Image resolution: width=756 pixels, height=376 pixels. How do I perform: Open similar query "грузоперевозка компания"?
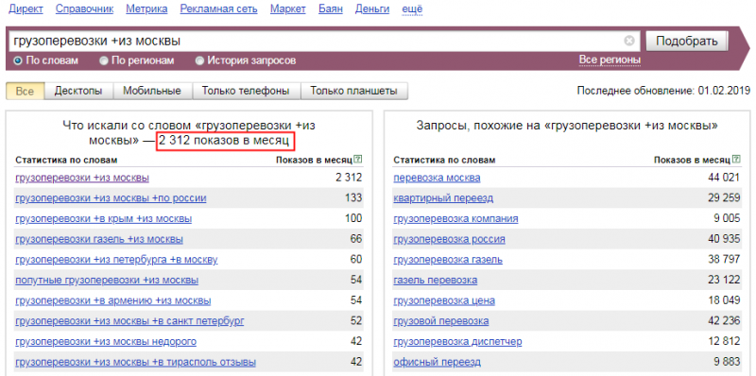455,219
